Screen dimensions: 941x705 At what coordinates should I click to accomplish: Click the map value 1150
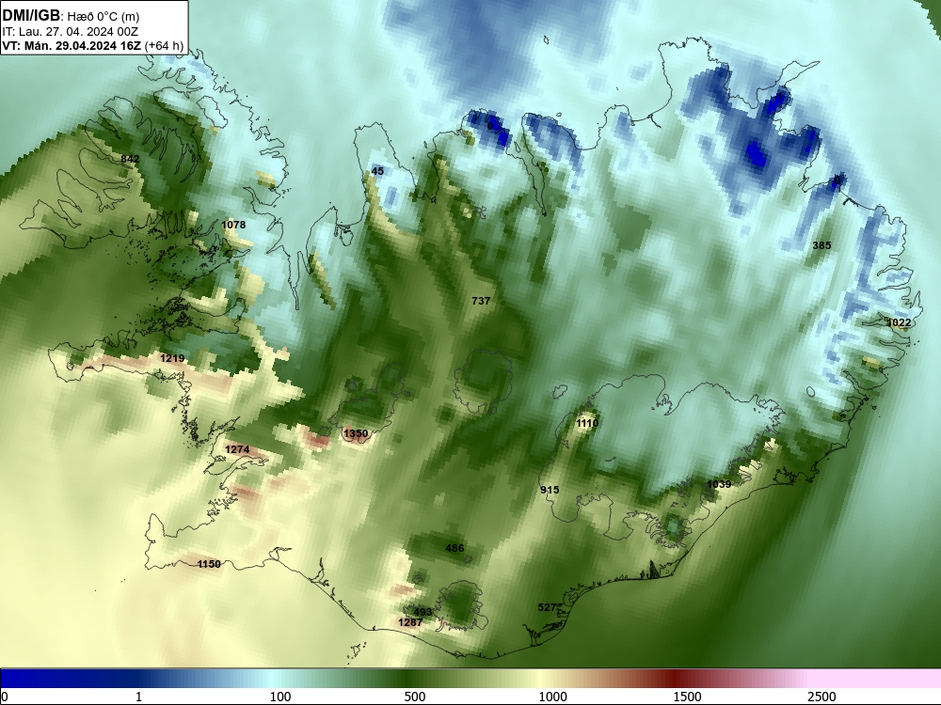tap(209, 564)
